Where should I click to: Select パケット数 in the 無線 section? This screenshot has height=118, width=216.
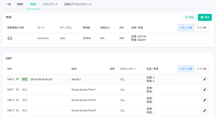(x=186, y=28)
